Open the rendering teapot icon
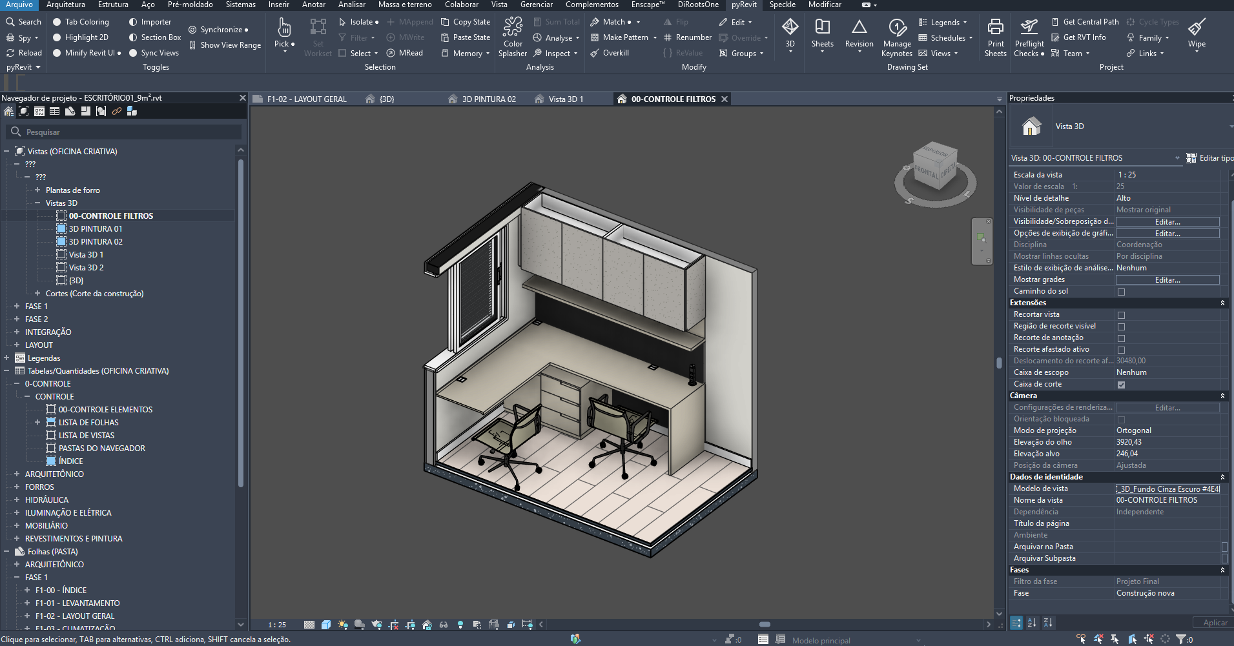The image size is (1234, 646). click(x=377, y=624)
